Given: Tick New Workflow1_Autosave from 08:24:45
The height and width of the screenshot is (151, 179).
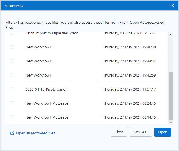Looking at the screenshot, I should coord(12,103).
